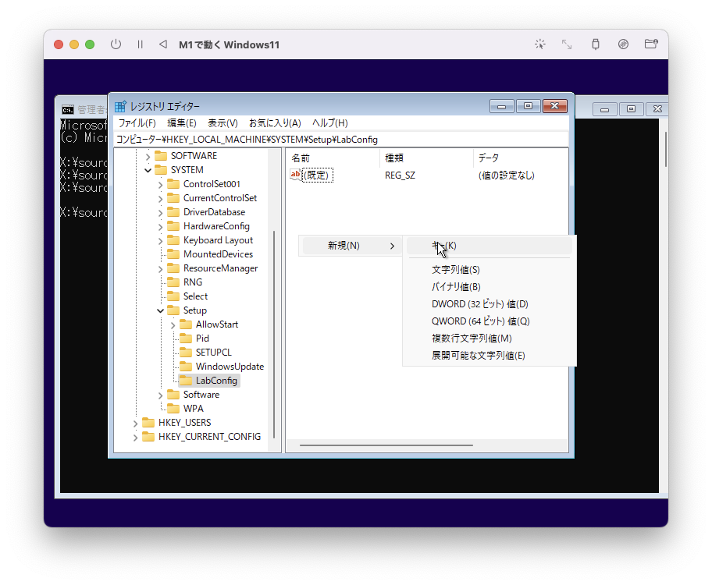
Task: Open the disc drive image icon menu
Action: (623, 44)
